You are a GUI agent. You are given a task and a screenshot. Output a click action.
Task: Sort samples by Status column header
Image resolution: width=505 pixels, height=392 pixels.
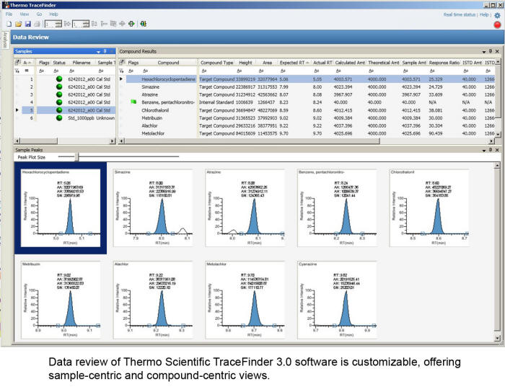(59, 63)
